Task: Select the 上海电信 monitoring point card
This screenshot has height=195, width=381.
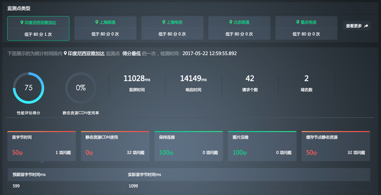Action: 172,28
